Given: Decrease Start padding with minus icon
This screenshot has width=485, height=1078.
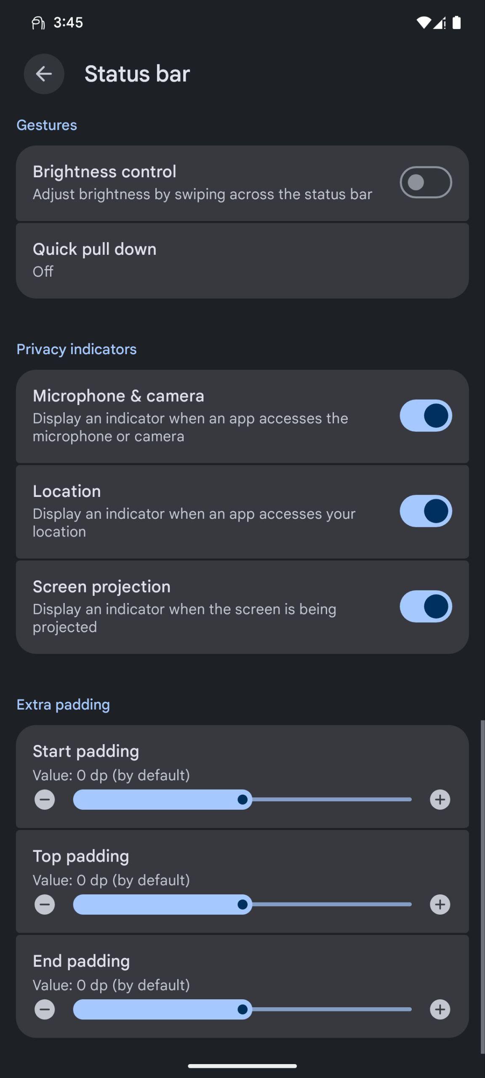Looking at the screenshot, I should click(45, 799).
